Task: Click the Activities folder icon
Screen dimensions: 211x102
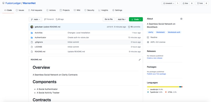Action: 32,33
